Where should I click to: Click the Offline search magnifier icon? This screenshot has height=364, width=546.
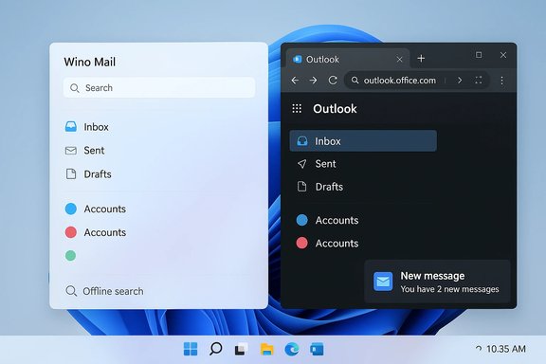click(x=71, y=291)
